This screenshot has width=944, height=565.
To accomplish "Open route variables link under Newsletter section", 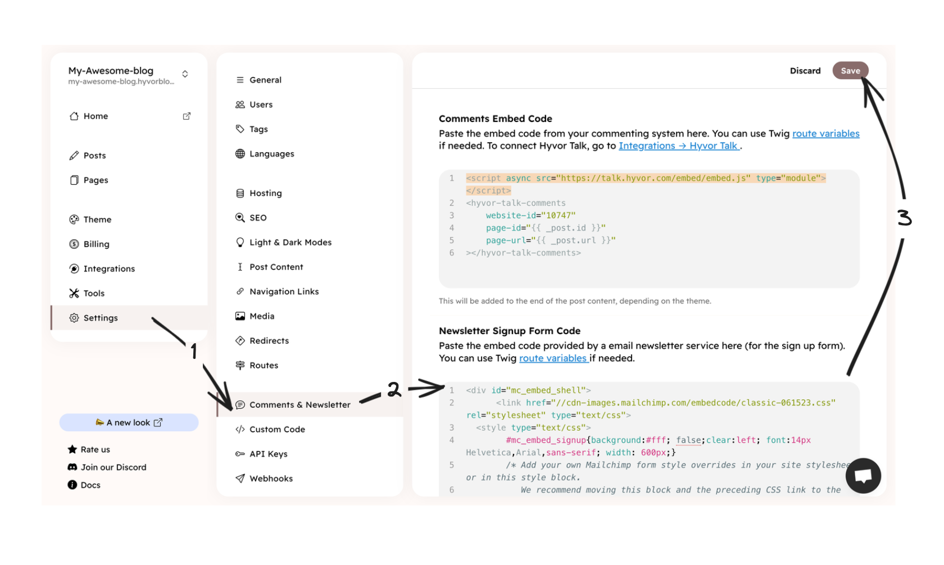I will tap(553, 358).
